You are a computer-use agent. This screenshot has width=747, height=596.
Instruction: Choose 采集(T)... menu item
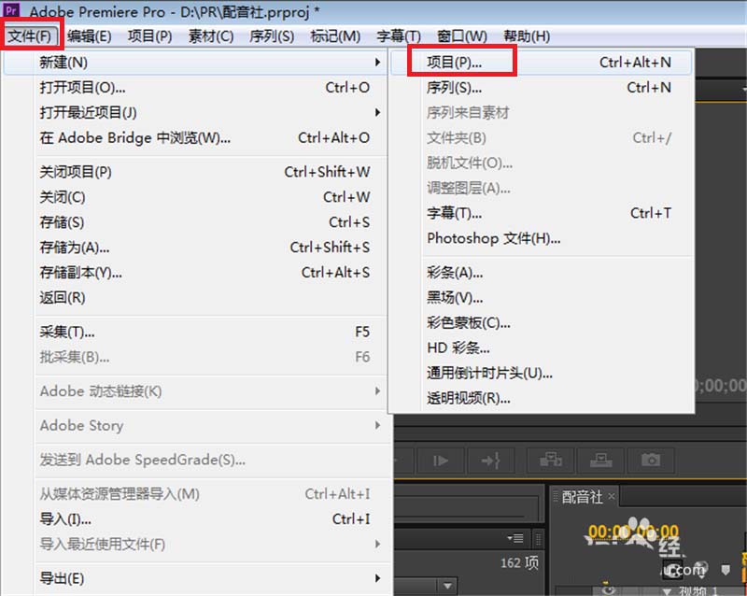(x=195, y=332)
